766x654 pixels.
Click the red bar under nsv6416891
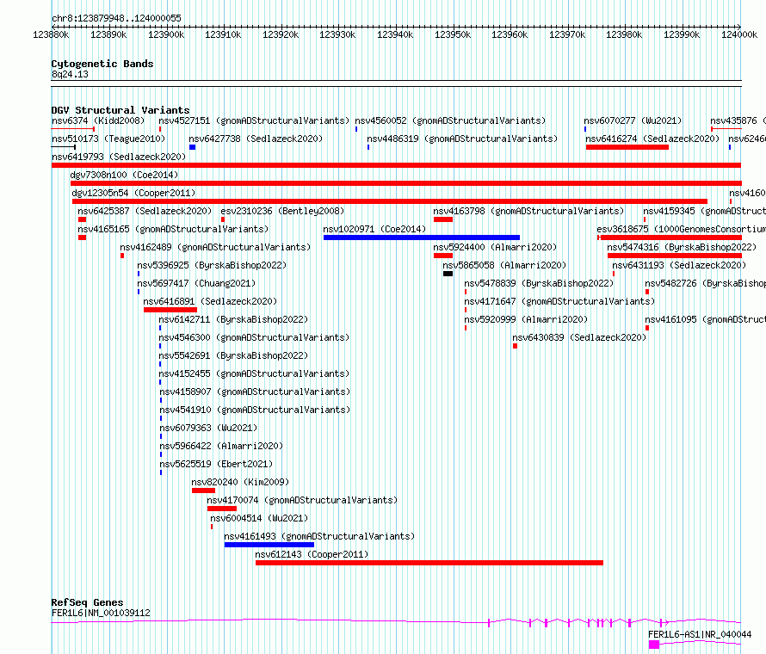pyautogui.click(x=170, y=310)
